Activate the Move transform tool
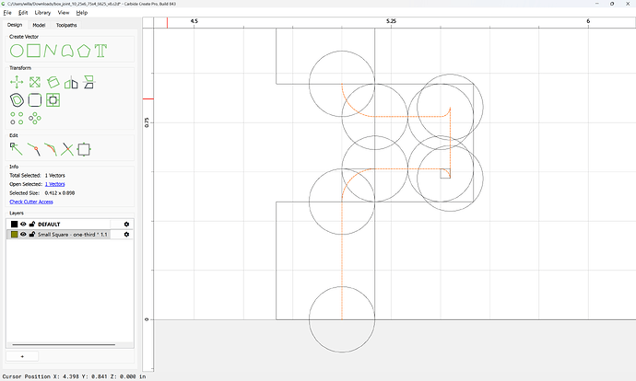636x381 pixels. point(17,82)
